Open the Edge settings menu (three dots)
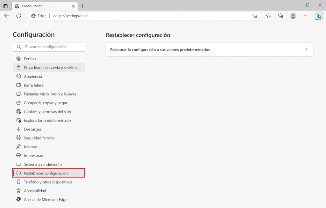This screenshot has height=208, width=326. [306, 16]
